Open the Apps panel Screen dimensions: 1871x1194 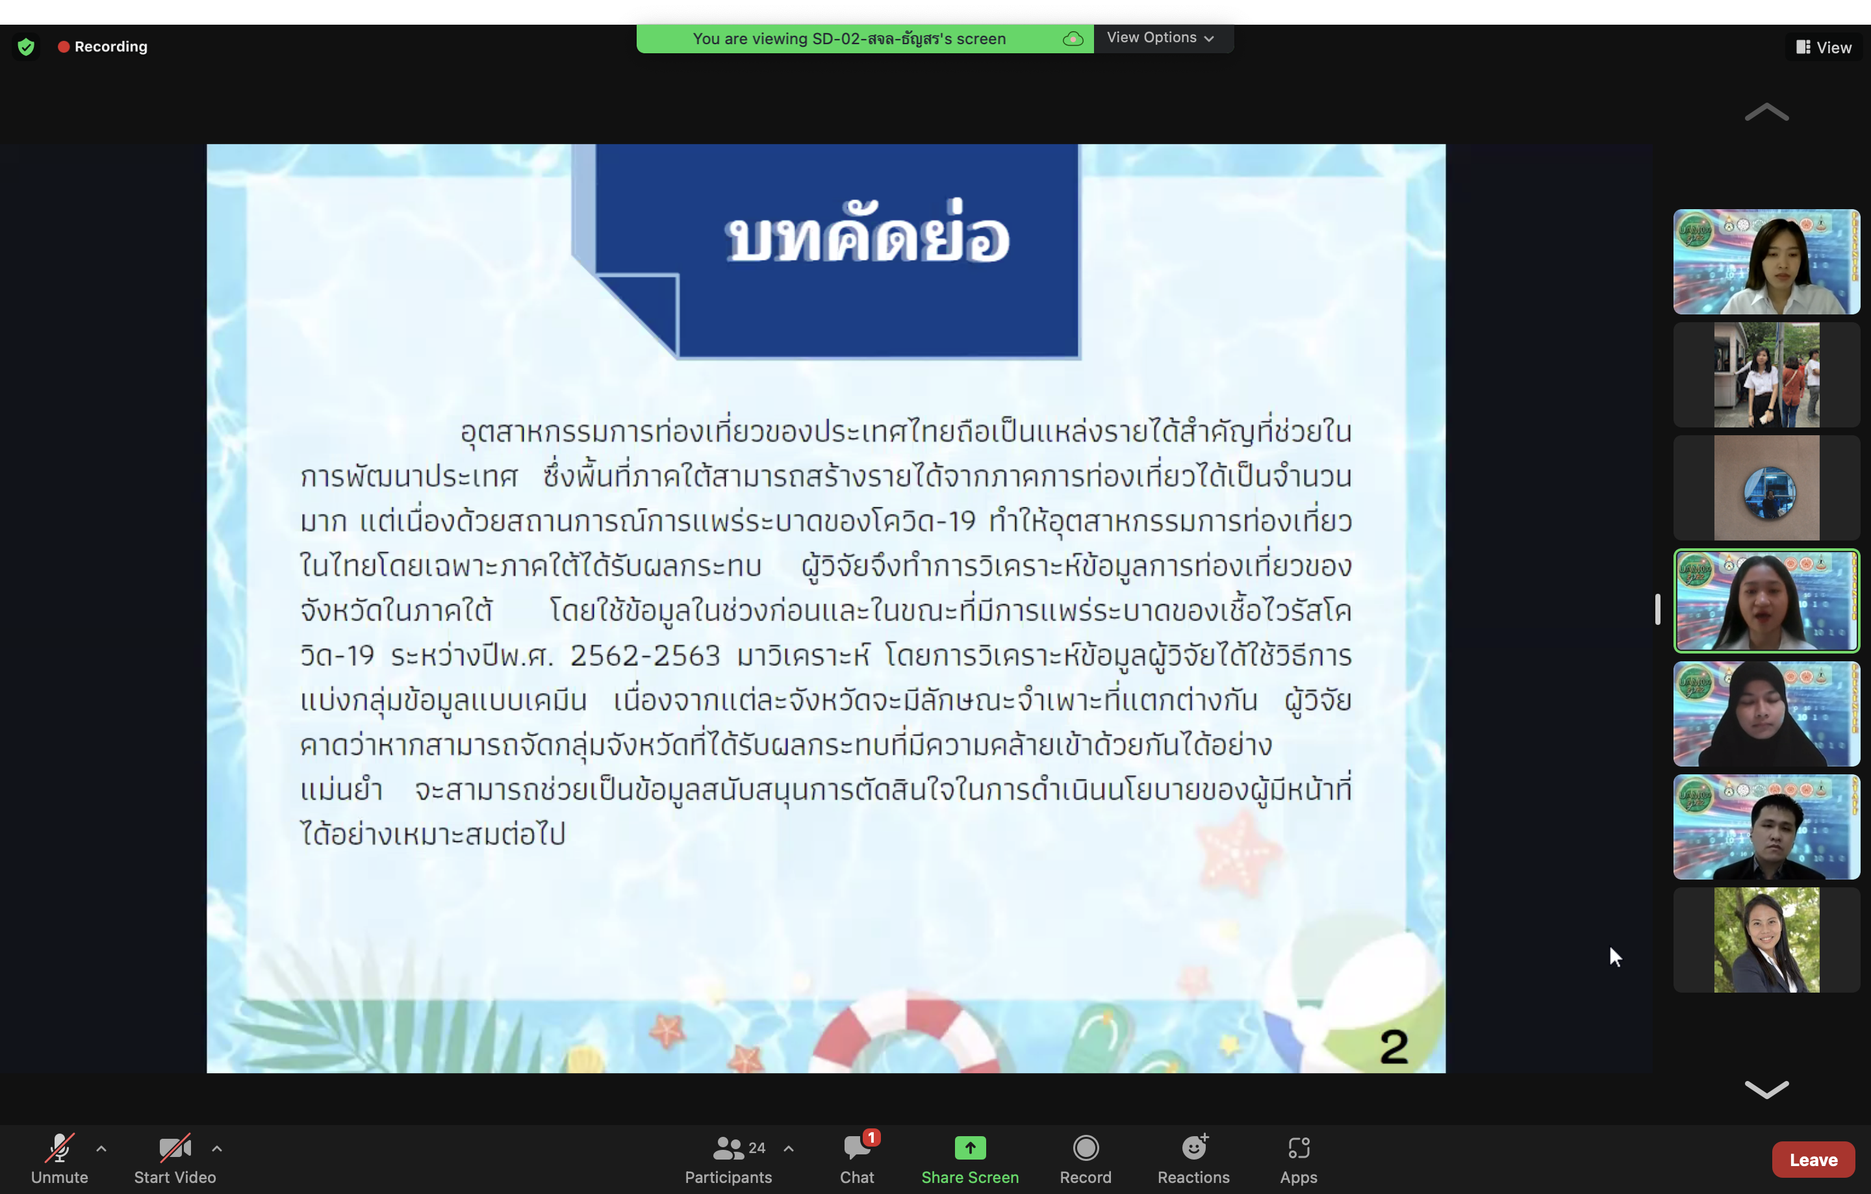tap(1299, 1158)
